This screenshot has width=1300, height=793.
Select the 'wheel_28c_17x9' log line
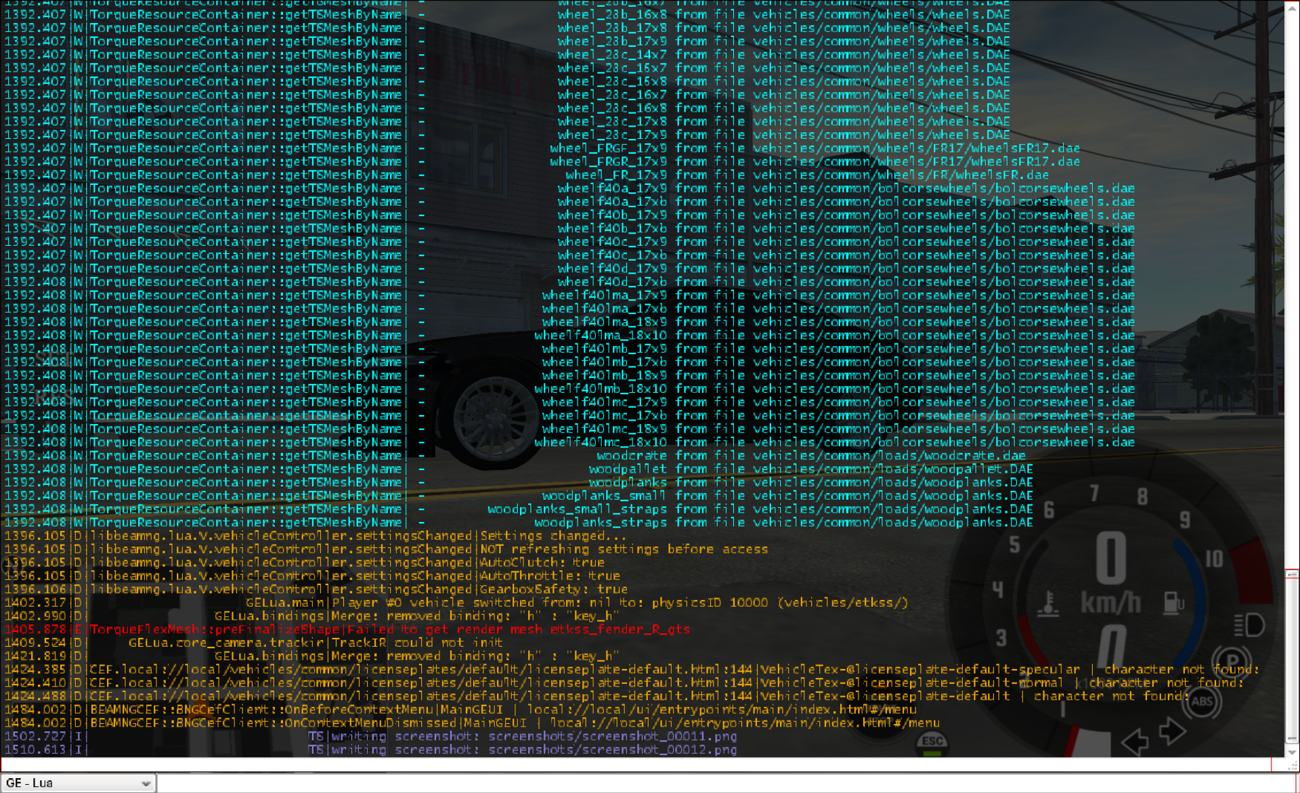[507, 135]
